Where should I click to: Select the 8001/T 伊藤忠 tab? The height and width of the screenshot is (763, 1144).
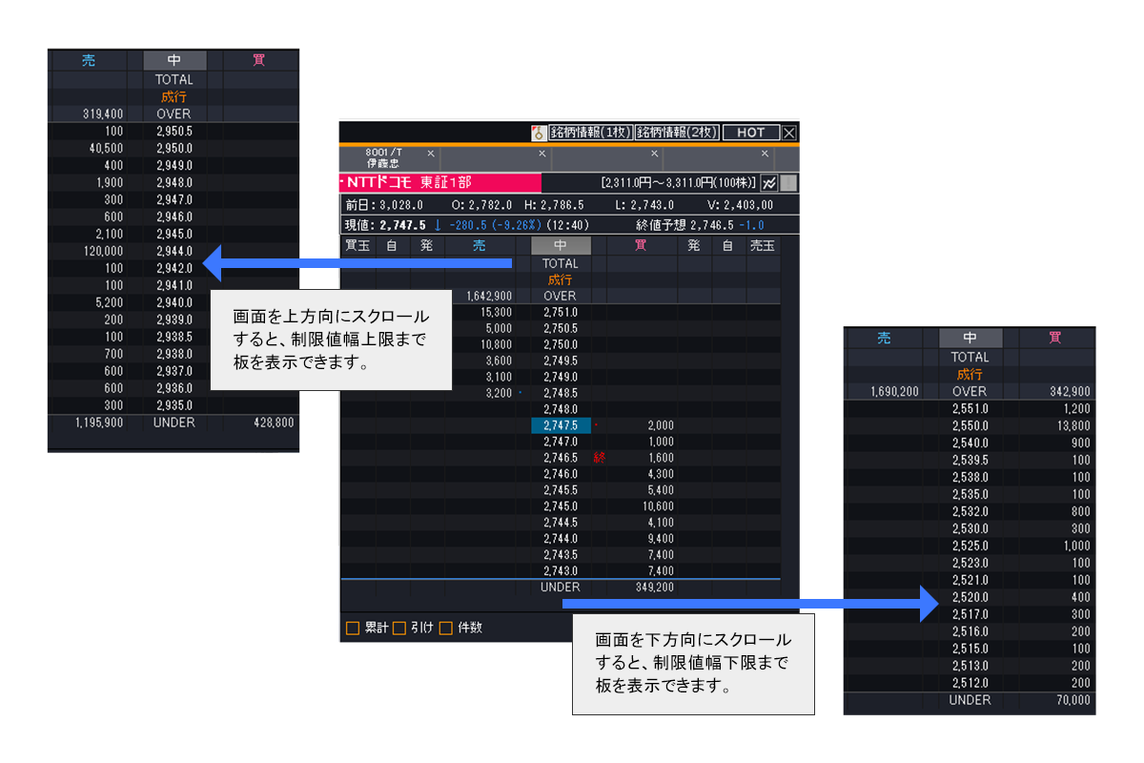383,157
